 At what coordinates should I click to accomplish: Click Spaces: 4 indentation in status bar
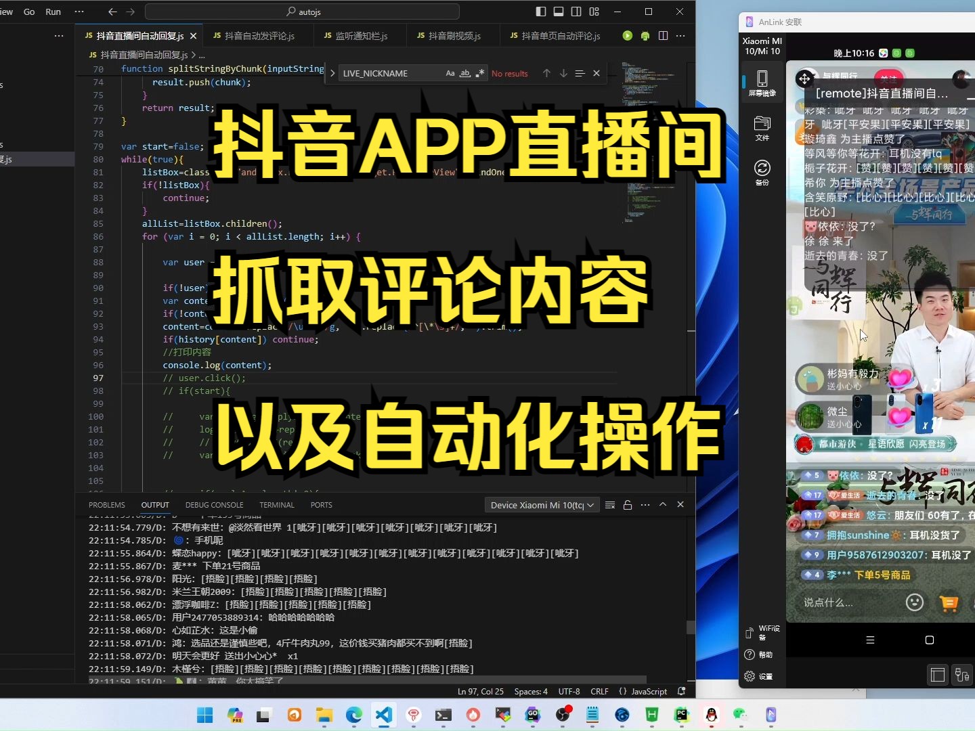531,692
